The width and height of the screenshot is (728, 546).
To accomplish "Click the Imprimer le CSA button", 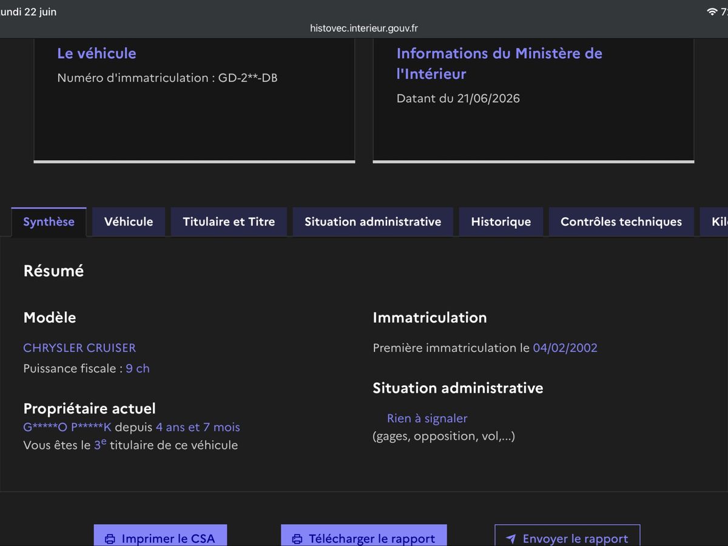I will [160, 536].
